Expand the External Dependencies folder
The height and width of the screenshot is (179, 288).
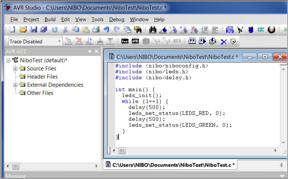[15, 85]
